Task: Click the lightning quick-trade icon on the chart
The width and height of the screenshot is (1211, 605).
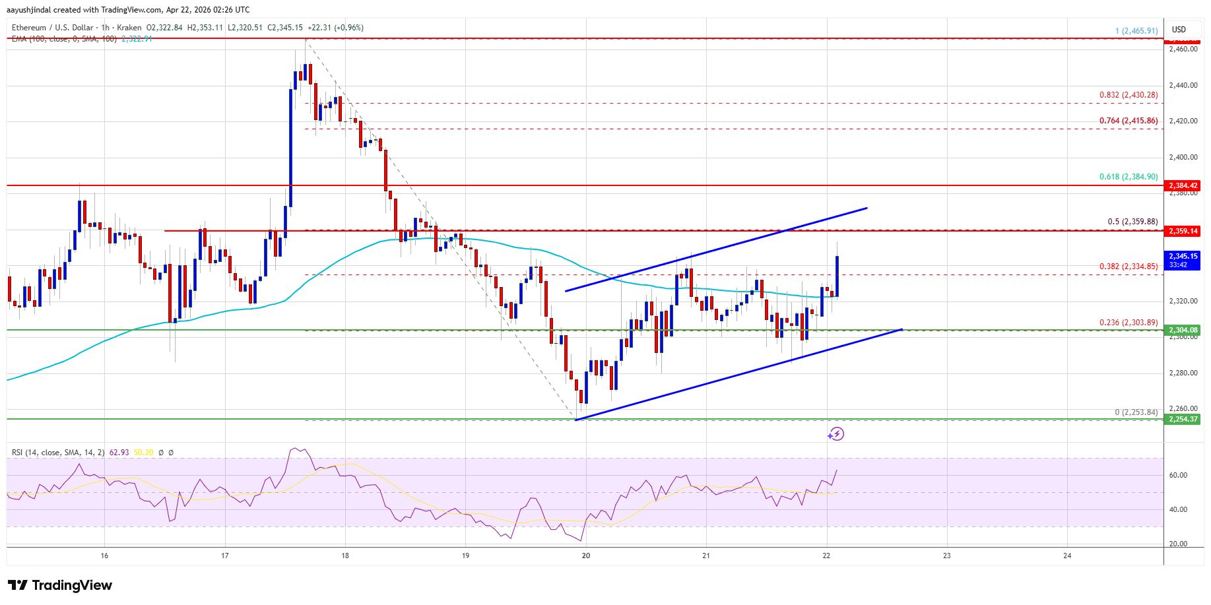Action: pyautogui.click(x=837, y=433)
